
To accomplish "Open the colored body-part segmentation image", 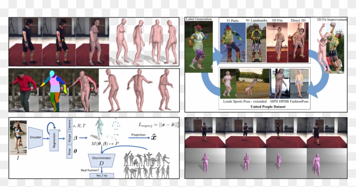I will point(54,91).
